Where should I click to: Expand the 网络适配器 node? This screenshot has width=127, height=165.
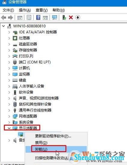pos(9,116)
